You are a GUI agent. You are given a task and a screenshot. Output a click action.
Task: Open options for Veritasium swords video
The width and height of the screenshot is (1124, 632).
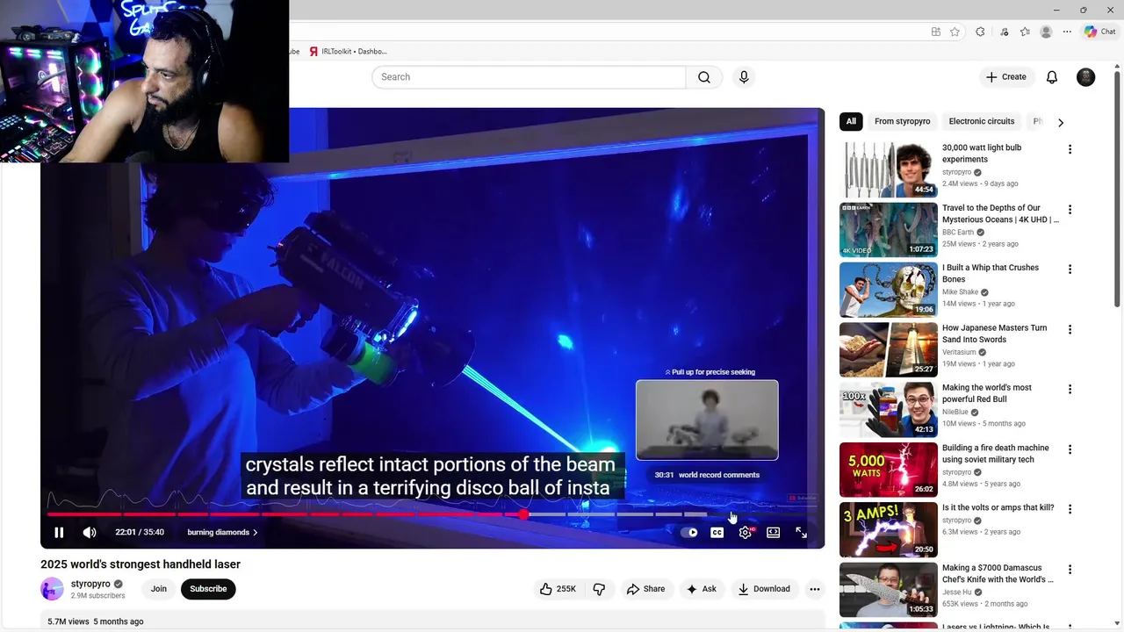click(1070, 330)
